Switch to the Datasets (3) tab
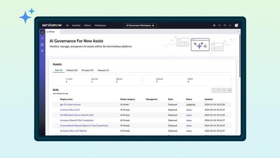This screenshot has height=158, width=280. pyautogui.click(x=103, y=70)
